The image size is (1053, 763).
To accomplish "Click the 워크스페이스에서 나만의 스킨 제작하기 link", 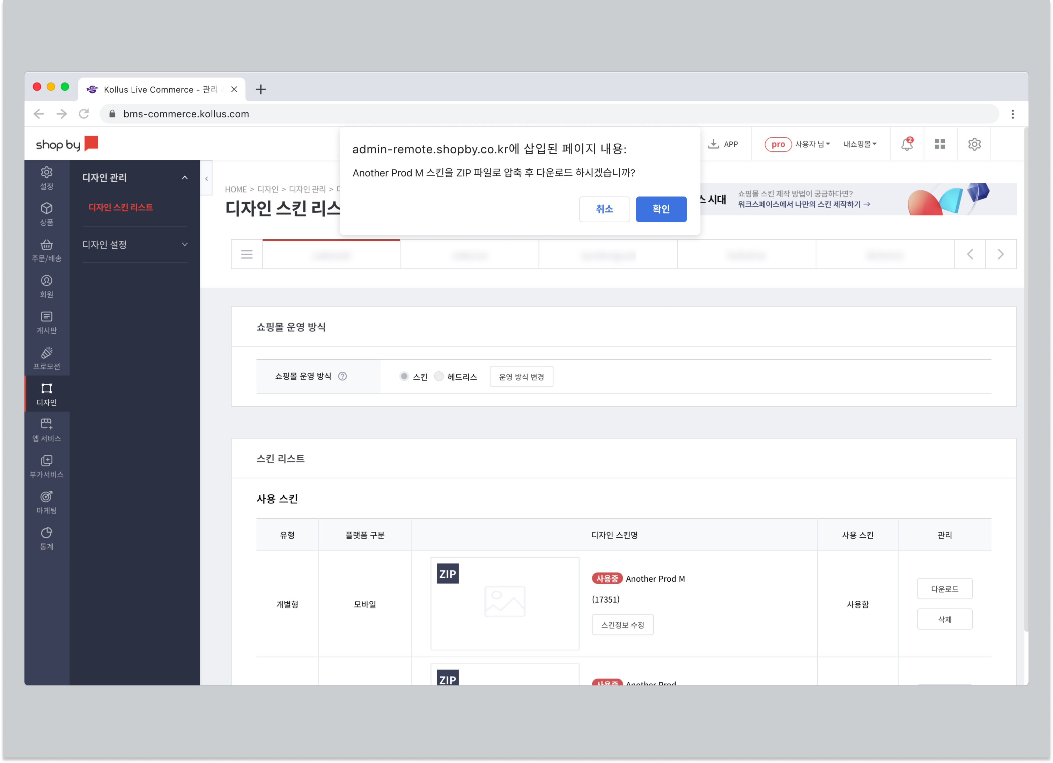I will pyautogui.click(x=804, y=204).
